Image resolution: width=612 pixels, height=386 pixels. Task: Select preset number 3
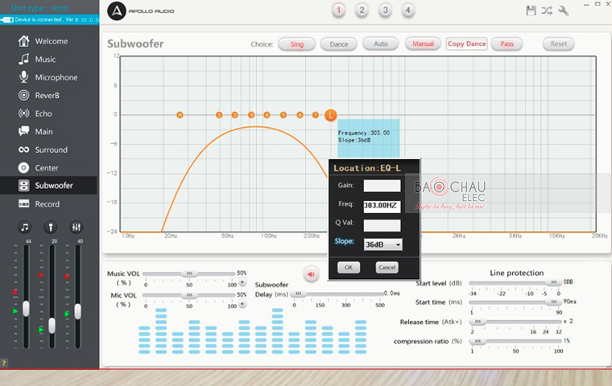[385, 10]
